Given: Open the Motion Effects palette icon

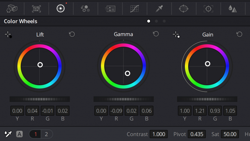Looking at the screenshot, I should [x=110, y=9].
